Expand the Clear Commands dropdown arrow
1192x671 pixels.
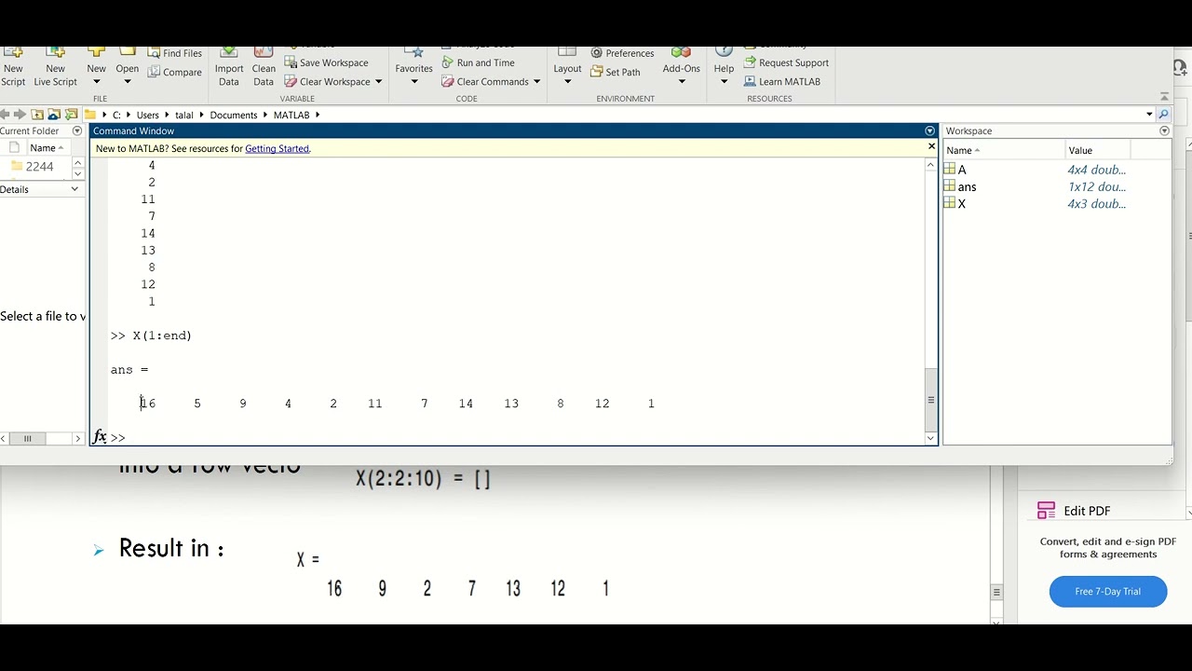tap(536, 81)
